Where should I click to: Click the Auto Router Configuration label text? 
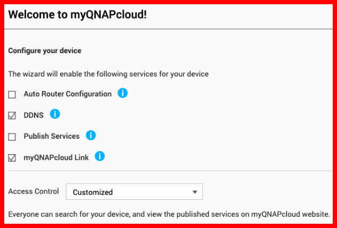68,94
